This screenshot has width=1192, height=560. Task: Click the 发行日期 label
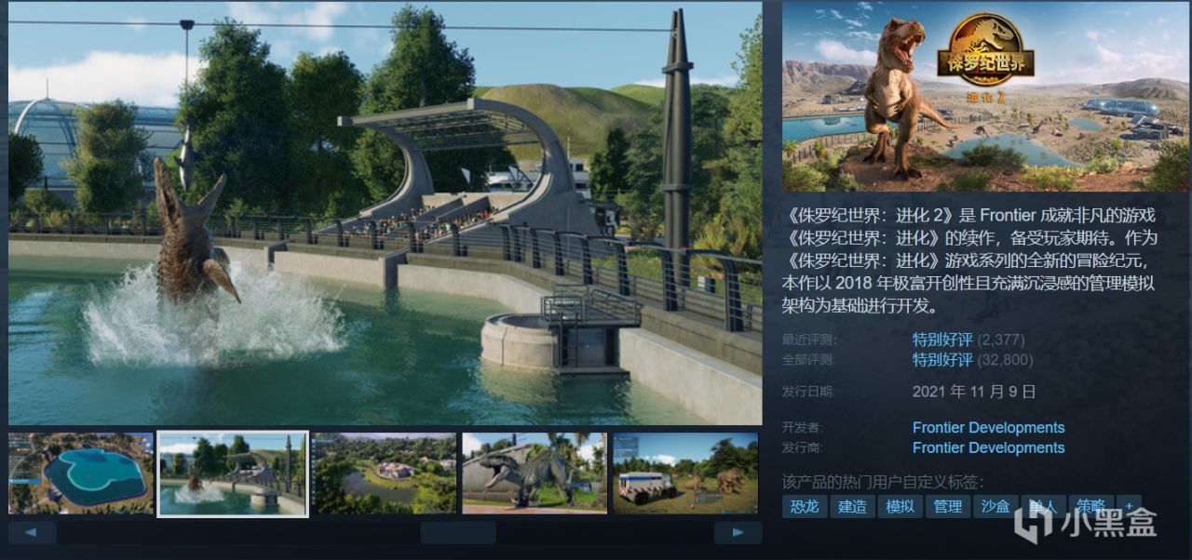pos(808,392)
